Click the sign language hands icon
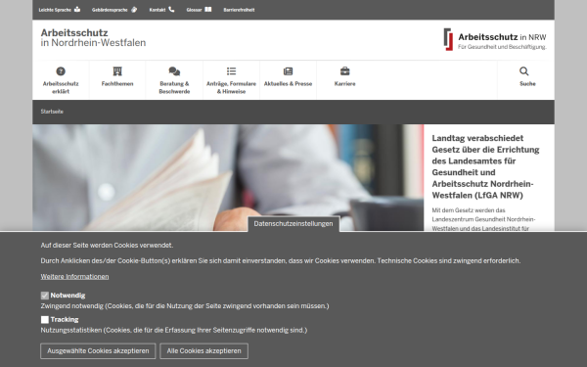 [x=134, y=10]
